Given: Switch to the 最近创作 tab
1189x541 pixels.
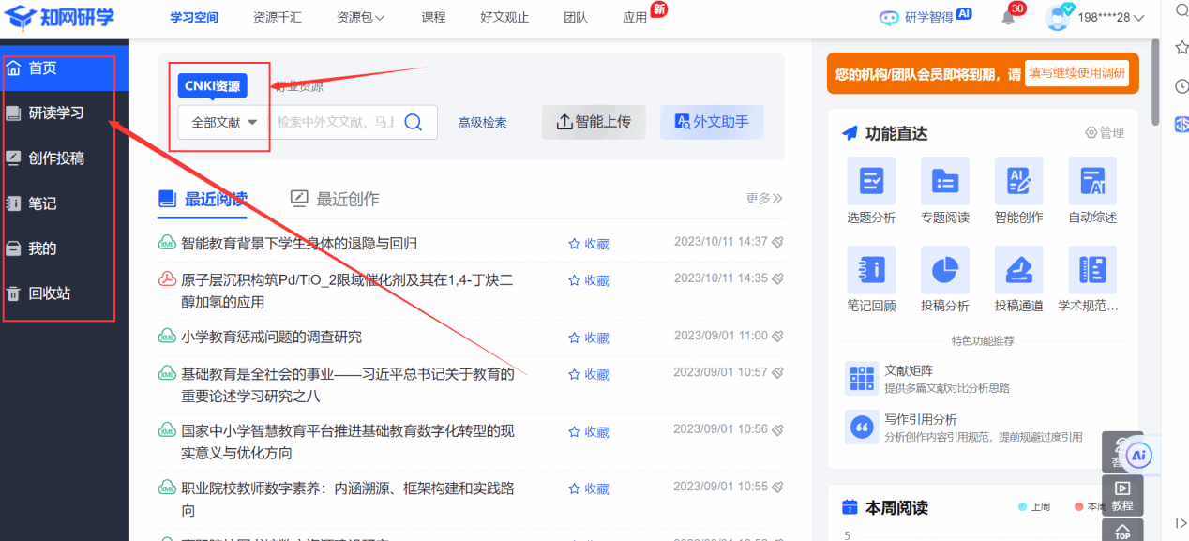Looking at the screenshot, I should 335,199.
